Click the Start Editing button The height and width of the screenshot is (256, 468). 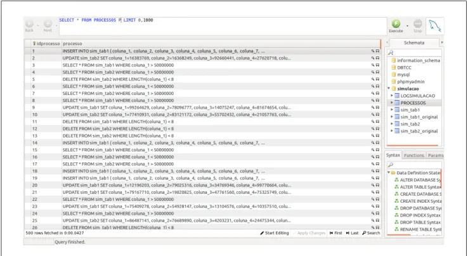(275, 233)
